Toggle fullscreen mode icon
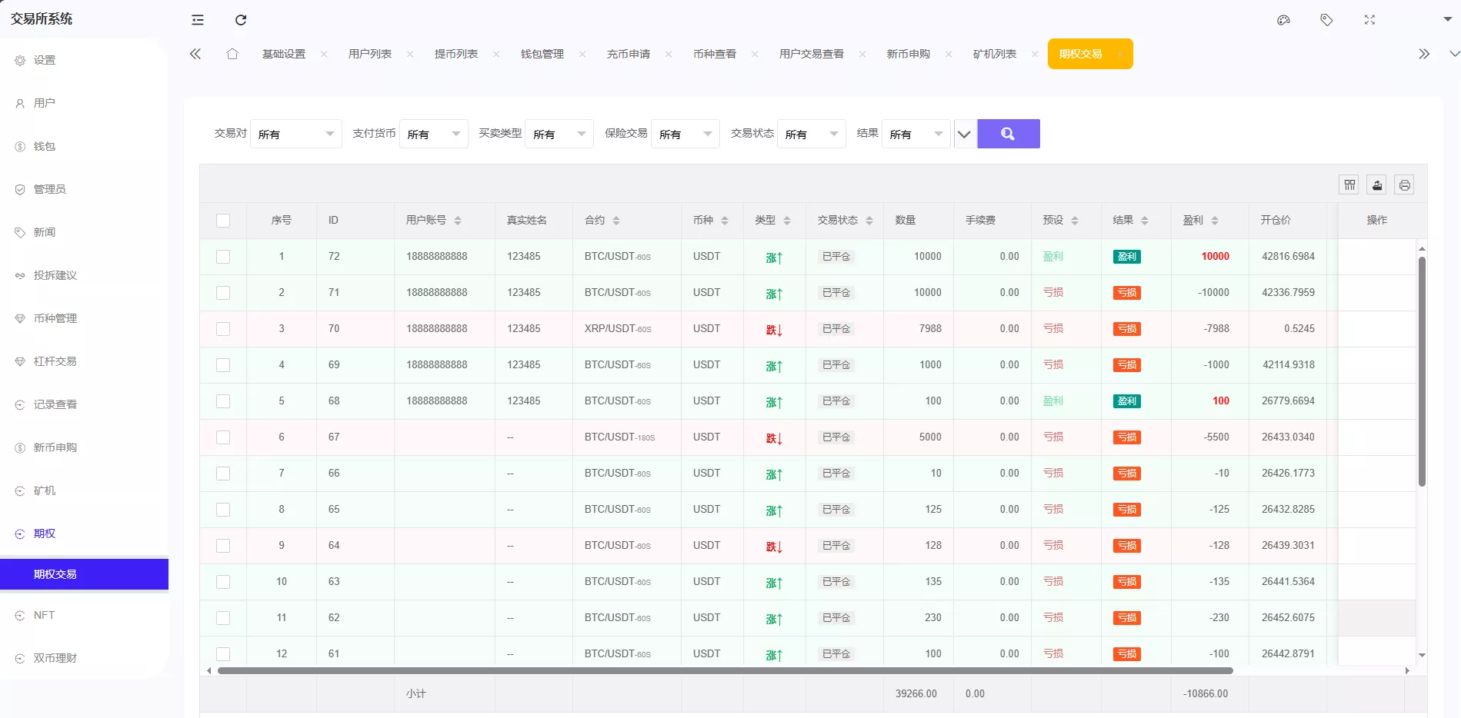1461x718 pixels. pyautogui.click(x=1369, y=20)
